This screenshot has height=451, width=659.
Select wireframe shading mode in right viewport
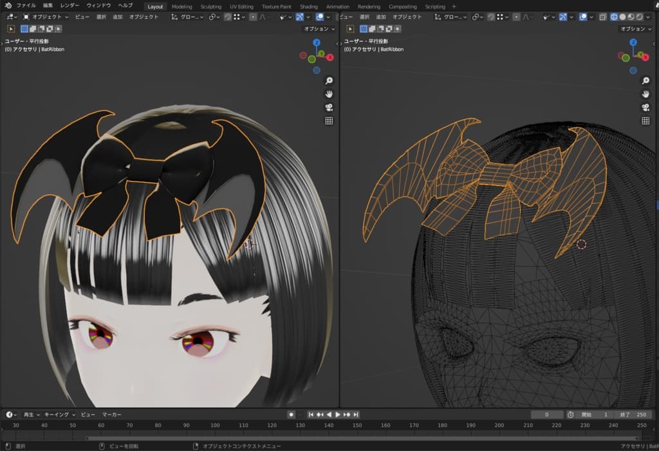point(613,17)
